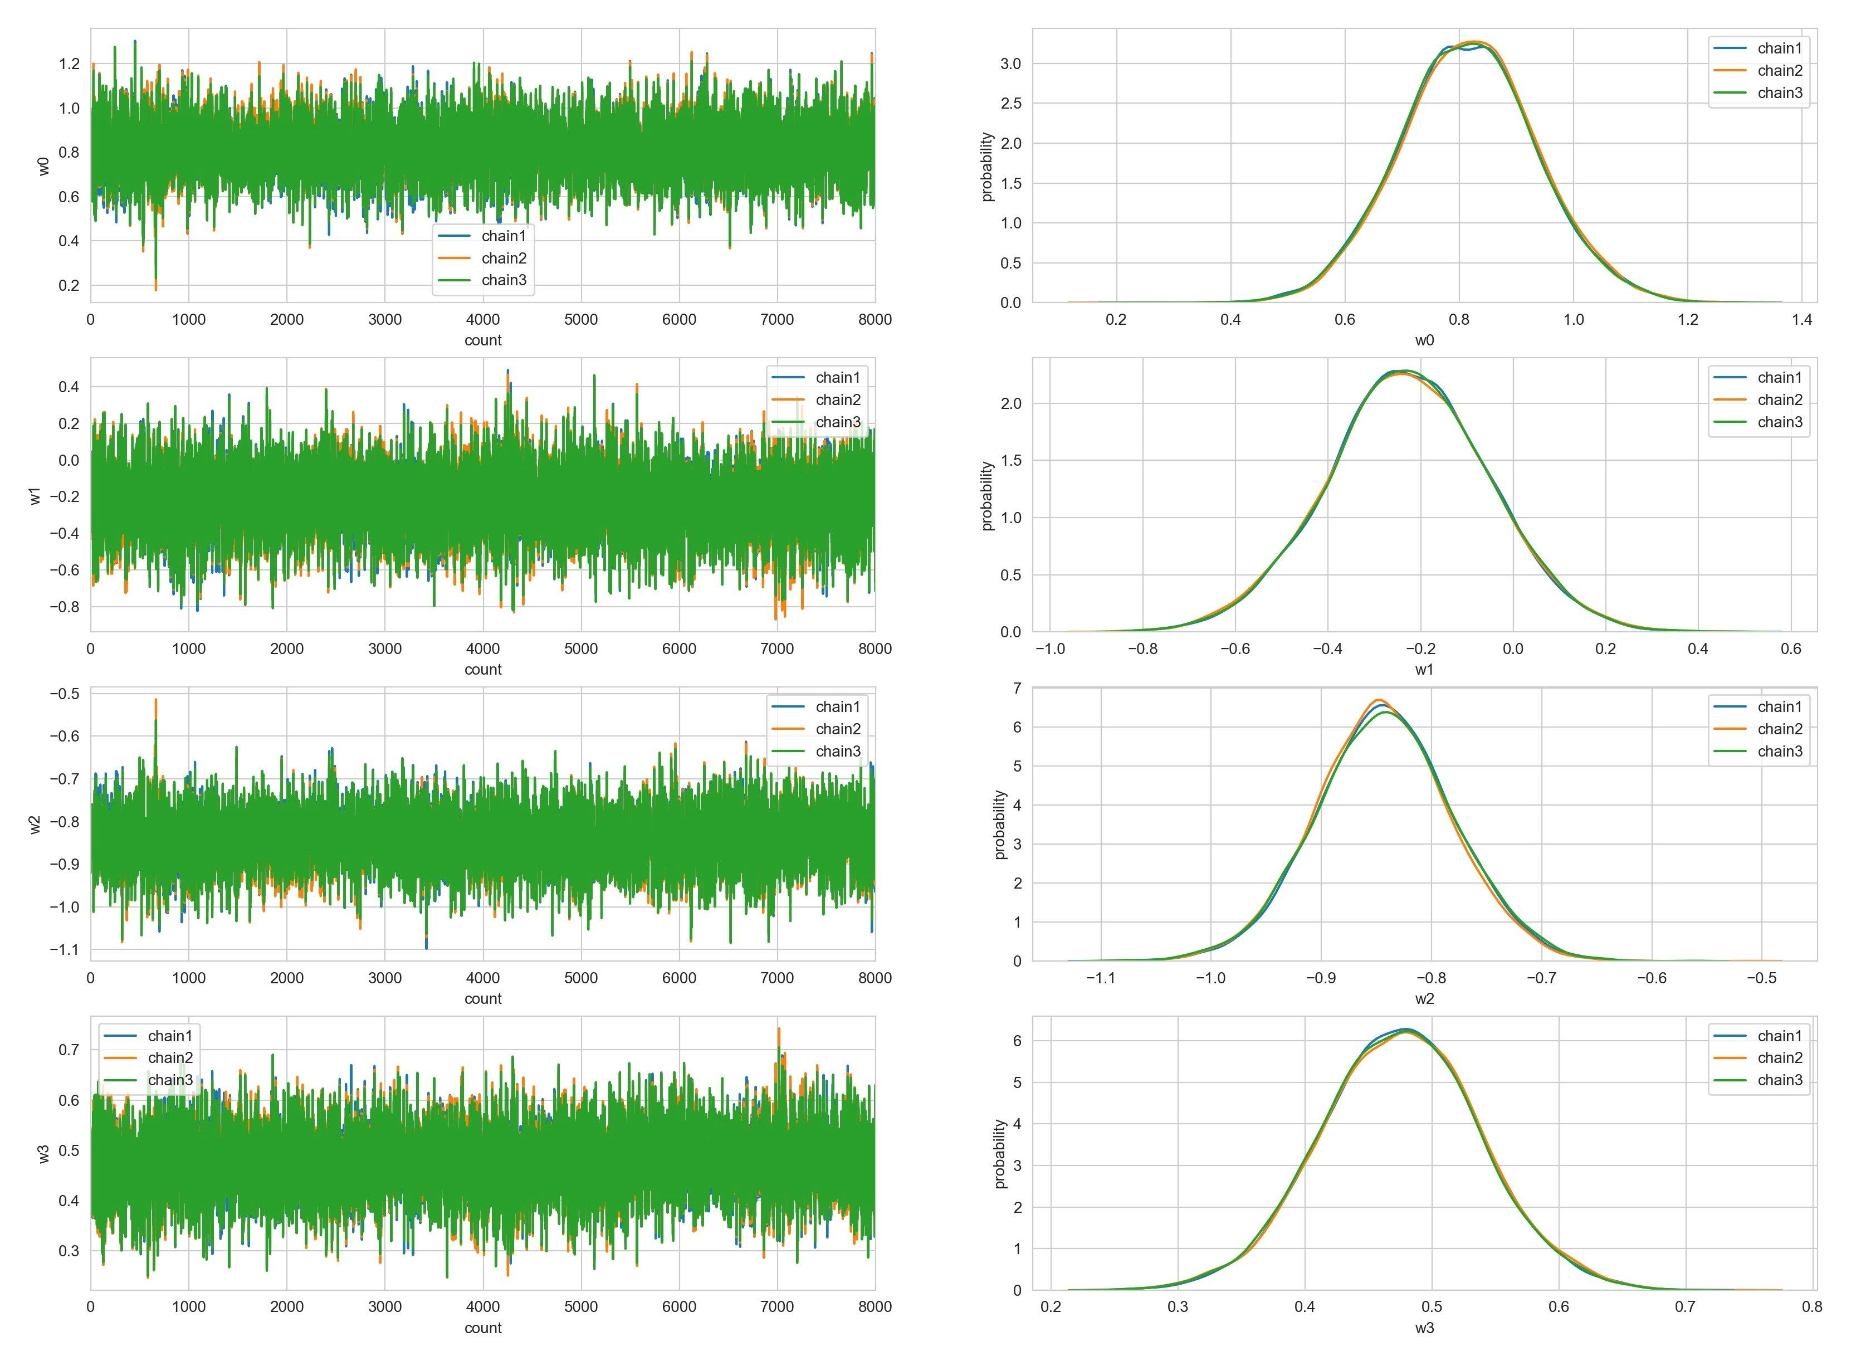Click chain3 legend entry in w0 trace plot
The height and width of the screenshot is (1351, 1861).
(503, 281)
